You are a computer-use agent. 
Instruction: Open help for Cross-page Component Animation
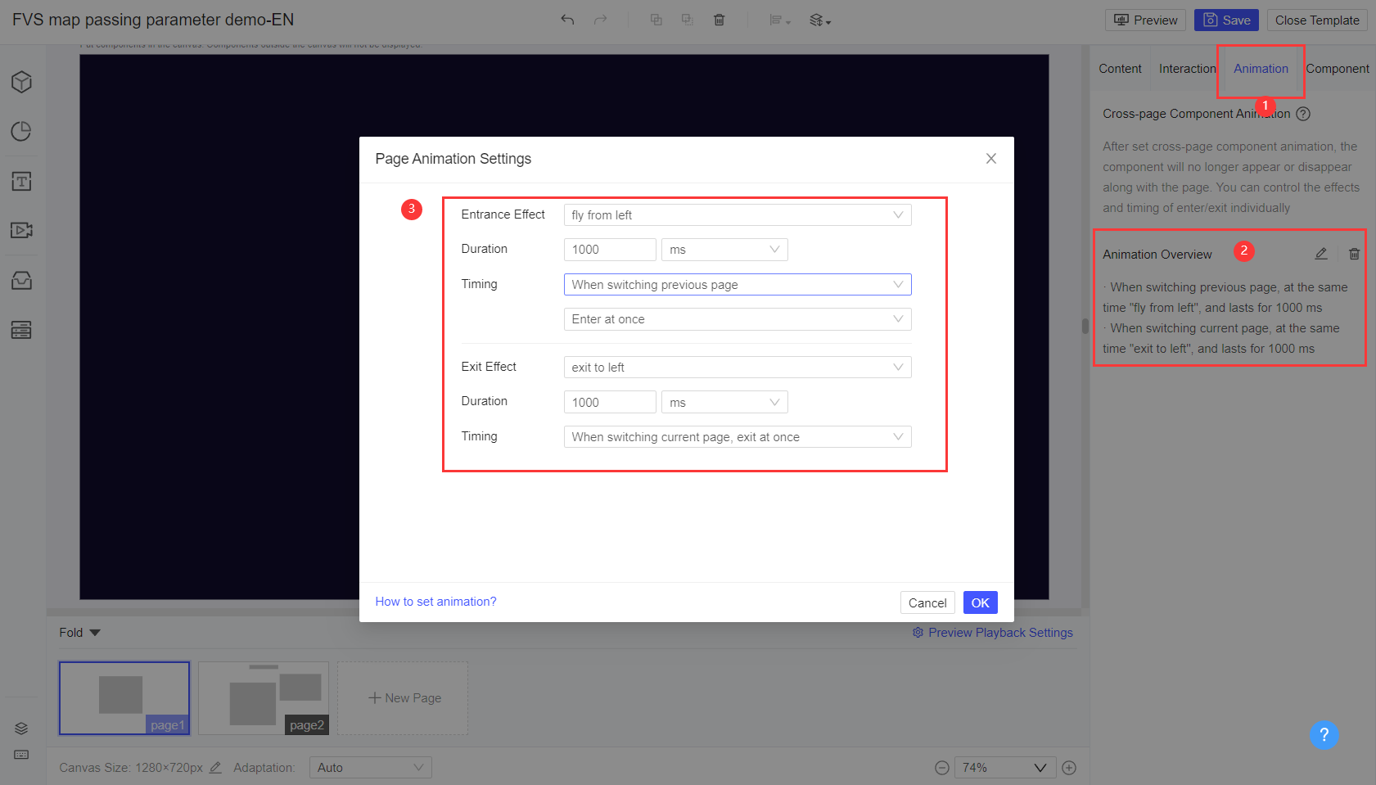(1303, 114)
